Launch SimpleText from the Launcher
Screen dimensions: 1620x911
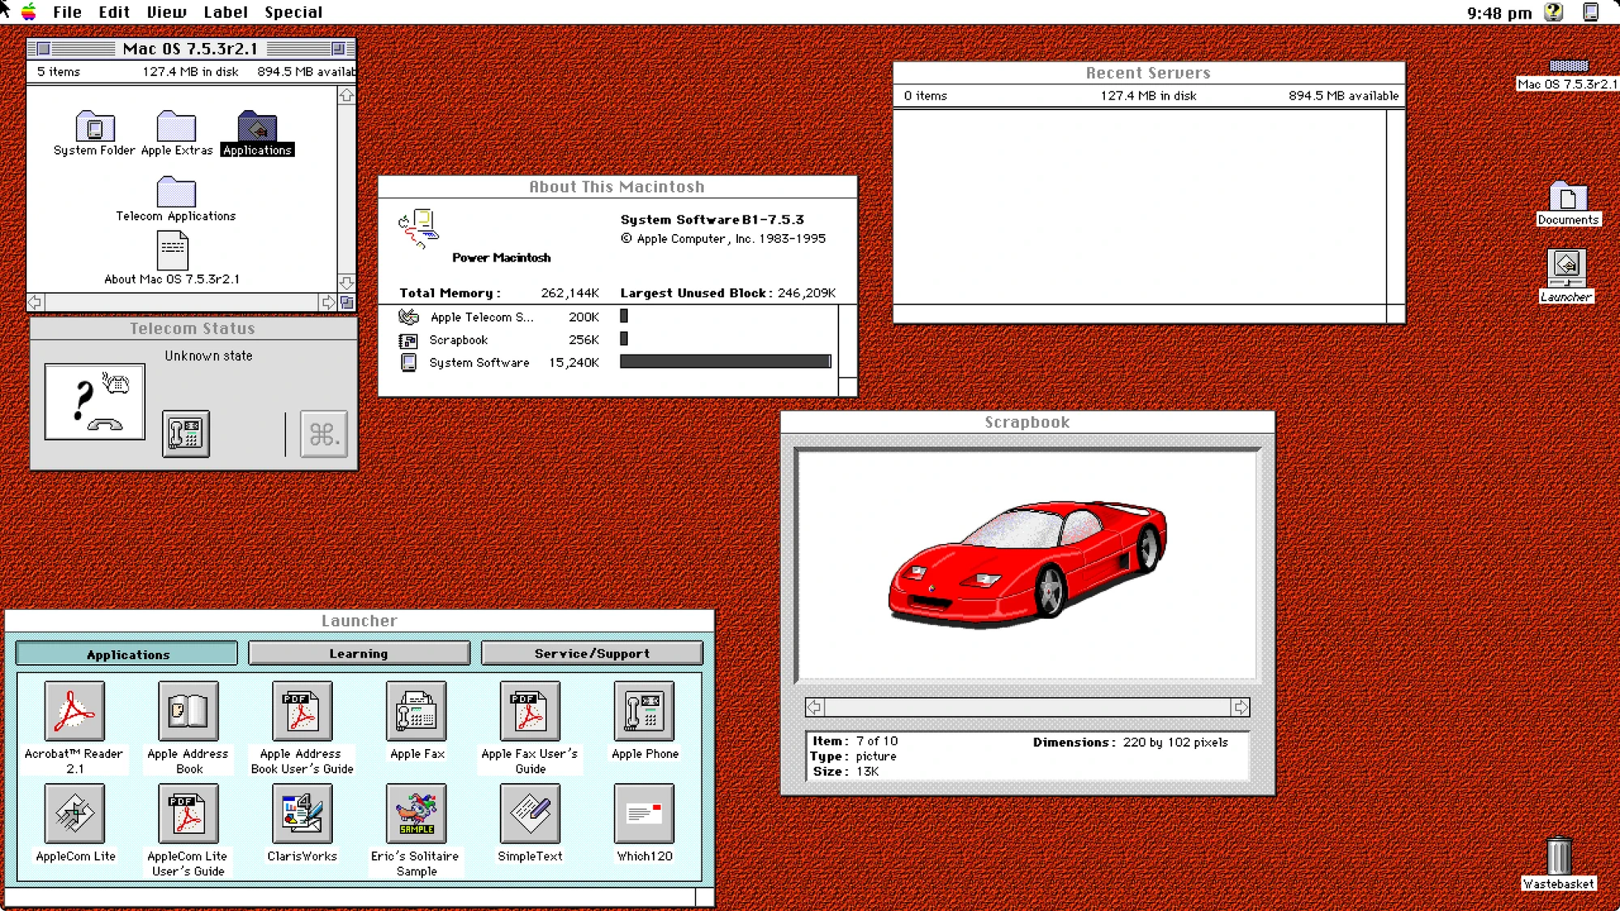pyautogui.click(x=530, y=814)
